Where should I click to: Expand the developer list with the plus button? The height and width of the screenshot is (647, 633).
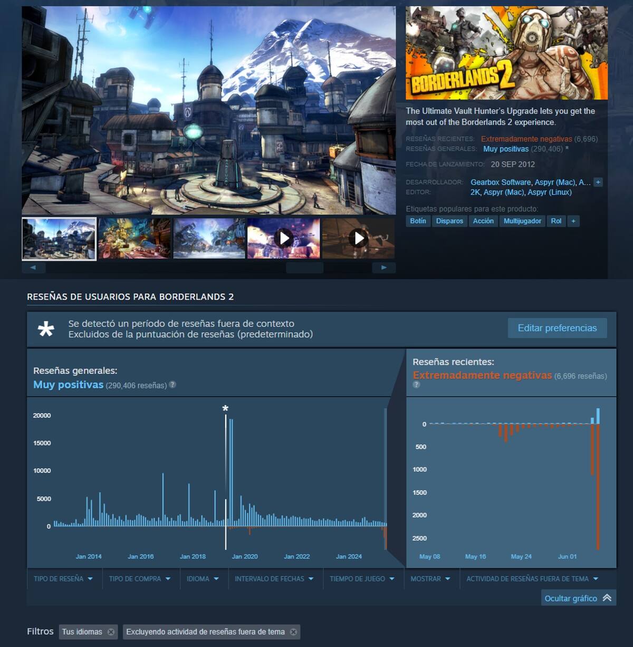pos(598,182)
